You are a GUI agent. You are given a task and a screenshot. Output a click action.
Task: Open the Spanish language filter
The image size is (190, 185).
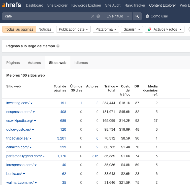pos(132,29)
